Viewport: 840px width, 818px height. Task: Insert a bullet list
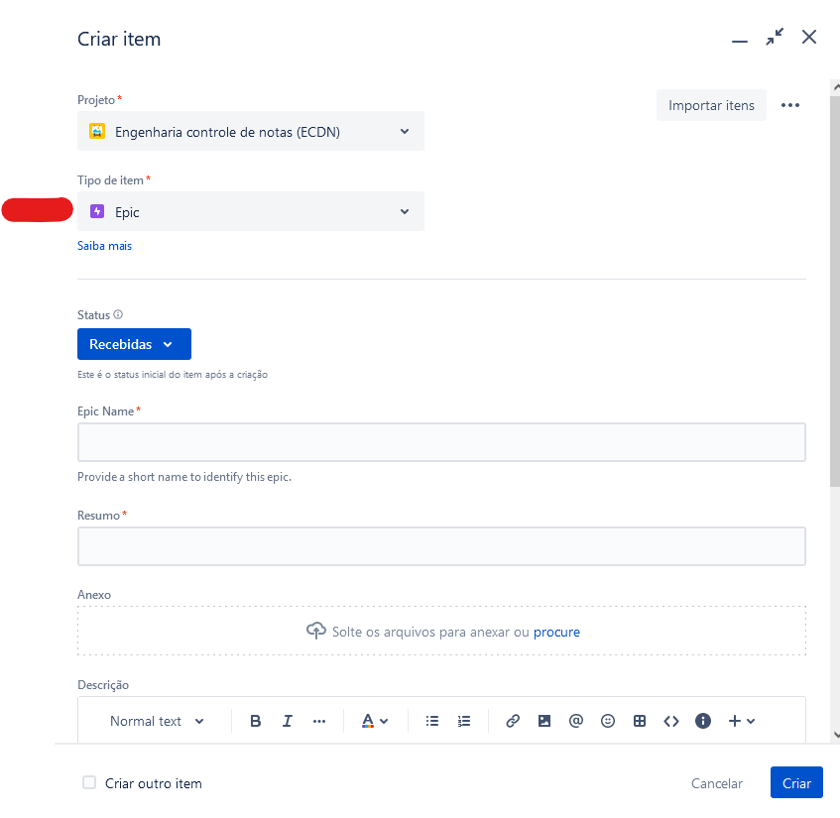click(432, 721)
